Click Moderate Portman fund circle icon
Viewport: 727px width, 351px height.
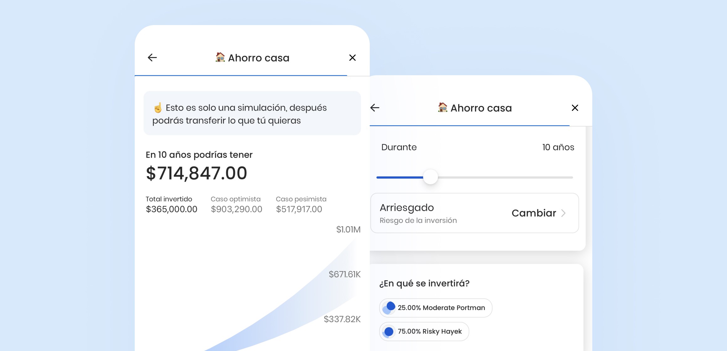tap(389, 308)
